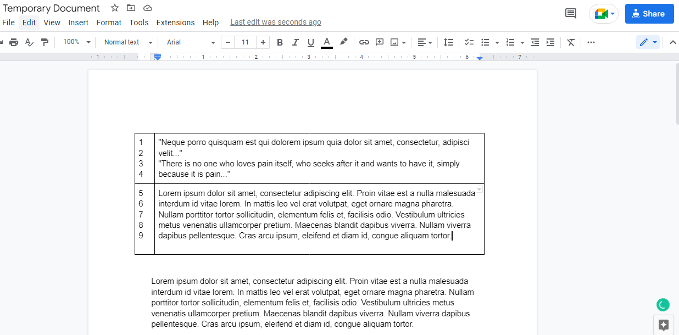This screenshot has height=335, width=679.
Task: Apply a checklist from the toolbar
Action: (x=469, y=42)
